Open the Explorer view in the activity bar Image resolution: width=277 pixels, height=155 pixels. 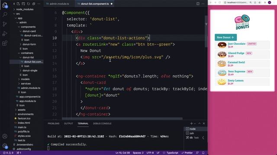(5, 5)
